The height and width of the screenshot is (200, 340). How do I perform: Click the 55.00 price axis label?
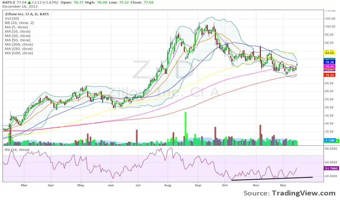click(329, 99)
